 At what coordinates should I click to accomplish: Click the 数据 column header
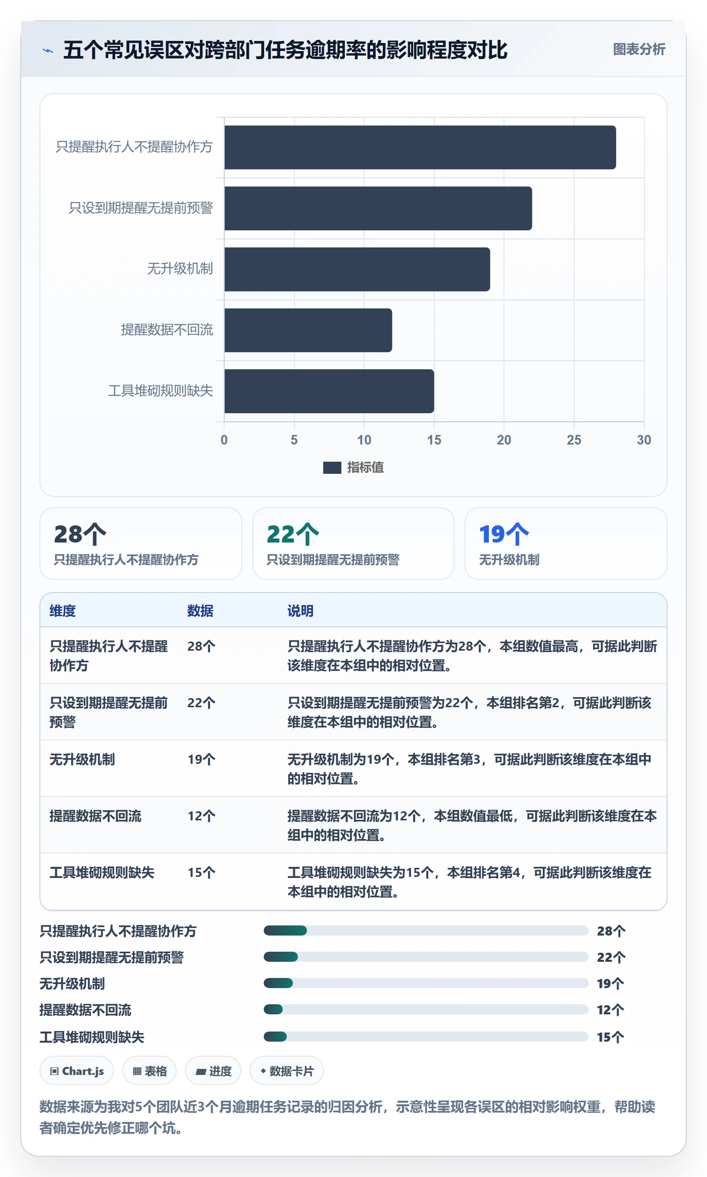tap(200, 611)
